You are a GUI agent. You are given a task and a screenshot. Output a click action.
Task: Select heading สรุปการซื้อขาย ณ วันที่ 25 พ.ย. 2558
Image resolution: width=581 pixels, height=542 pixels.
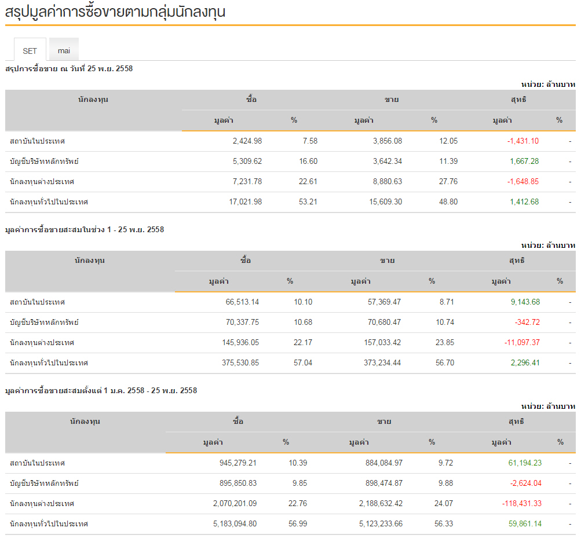coord(69,68)
